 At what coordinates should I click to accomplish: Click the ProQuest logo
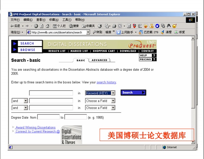pos(142,45)
